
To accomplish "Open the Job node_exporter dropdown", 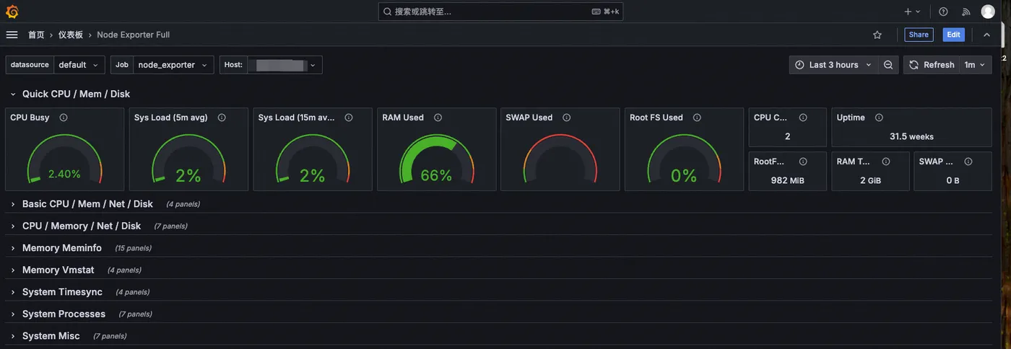I will coord(173,65).
